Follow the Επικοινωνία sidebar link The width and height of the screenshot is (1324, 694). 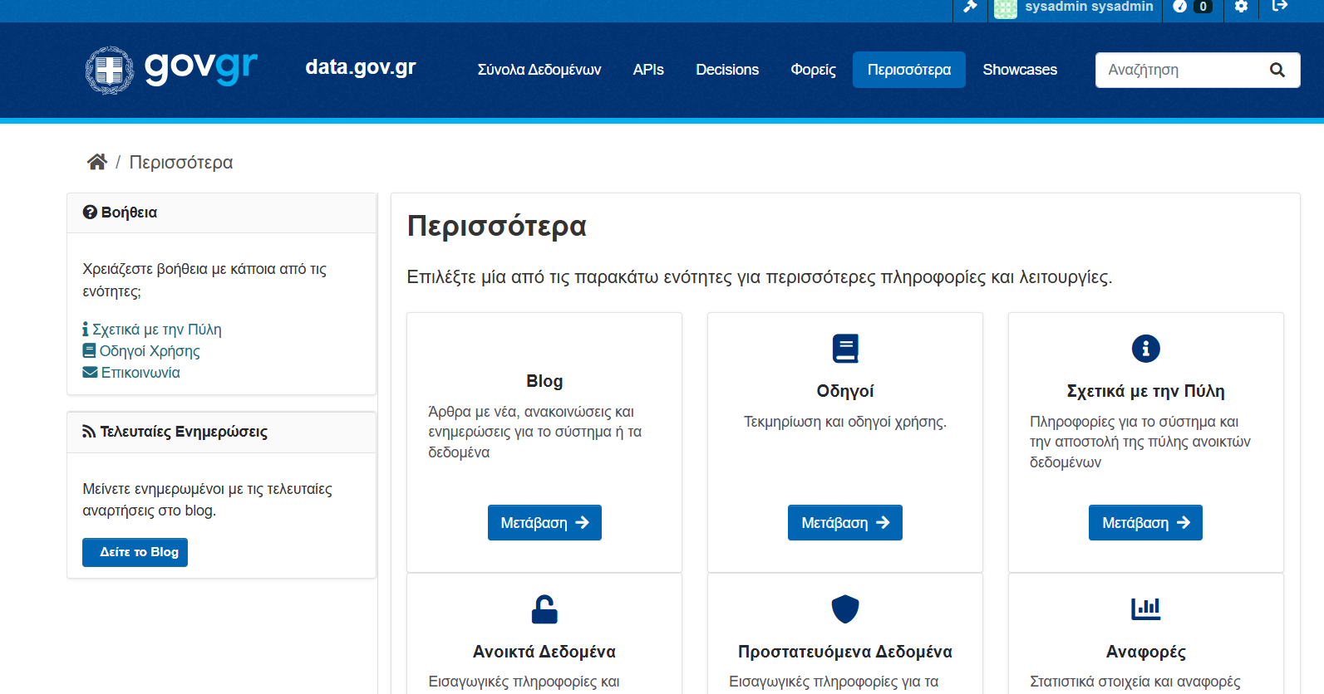[140, 373]
